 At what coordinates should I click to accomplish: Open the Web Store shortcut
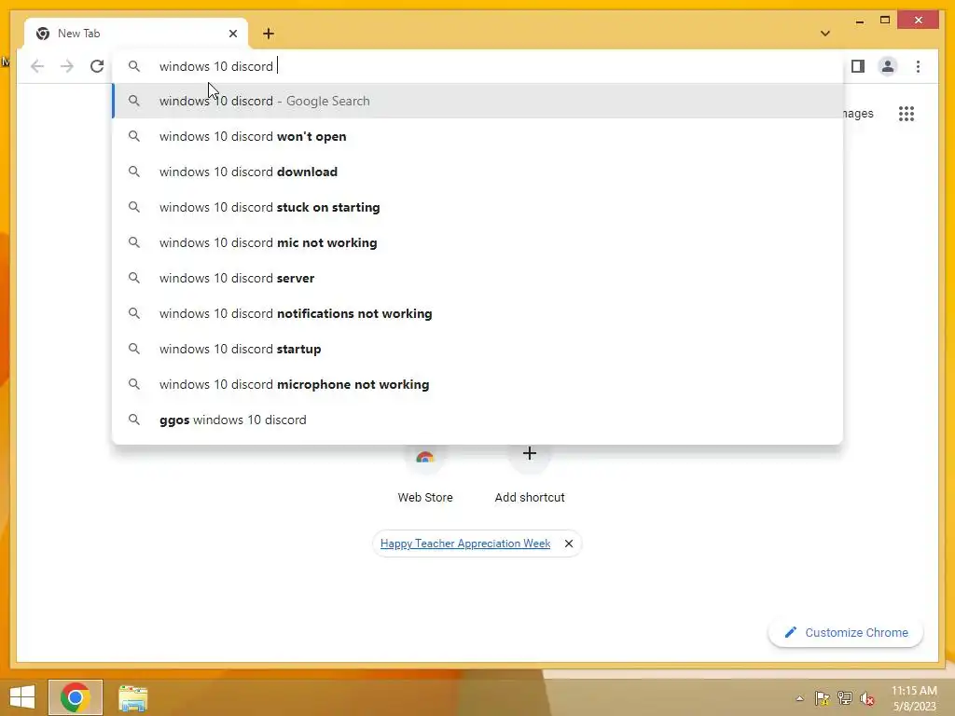point(425,475)
